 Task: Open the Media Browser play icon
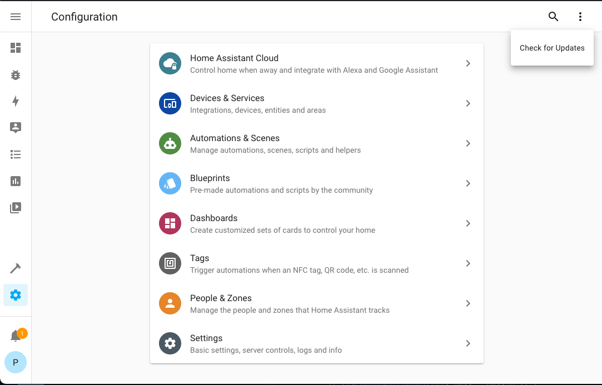coord(16,208)
